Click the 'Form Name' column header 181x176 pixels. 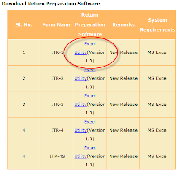[x=57, y=24]
